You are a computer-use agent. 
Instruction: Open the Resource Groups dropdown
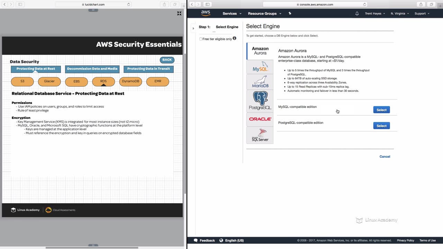point(264,13)
